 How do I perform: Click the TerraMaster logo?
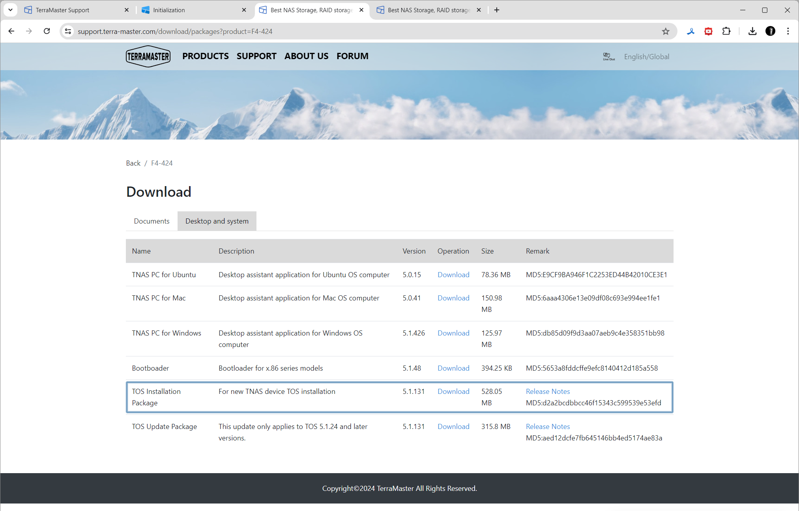click(x=148, y=56)
